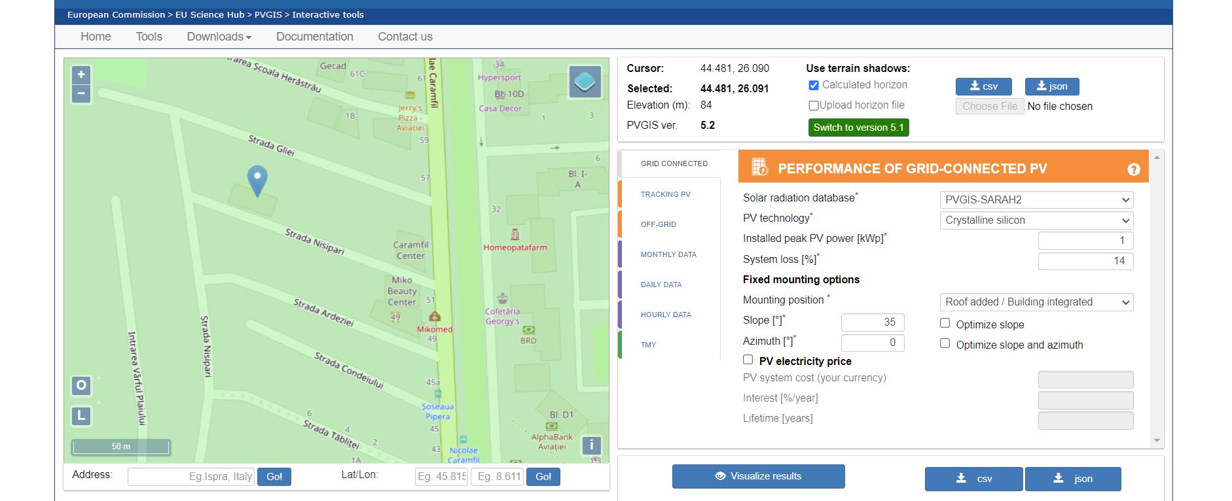Screen dimensions: 1232x501
Task: Click the Slope input field
Action: 873,322
